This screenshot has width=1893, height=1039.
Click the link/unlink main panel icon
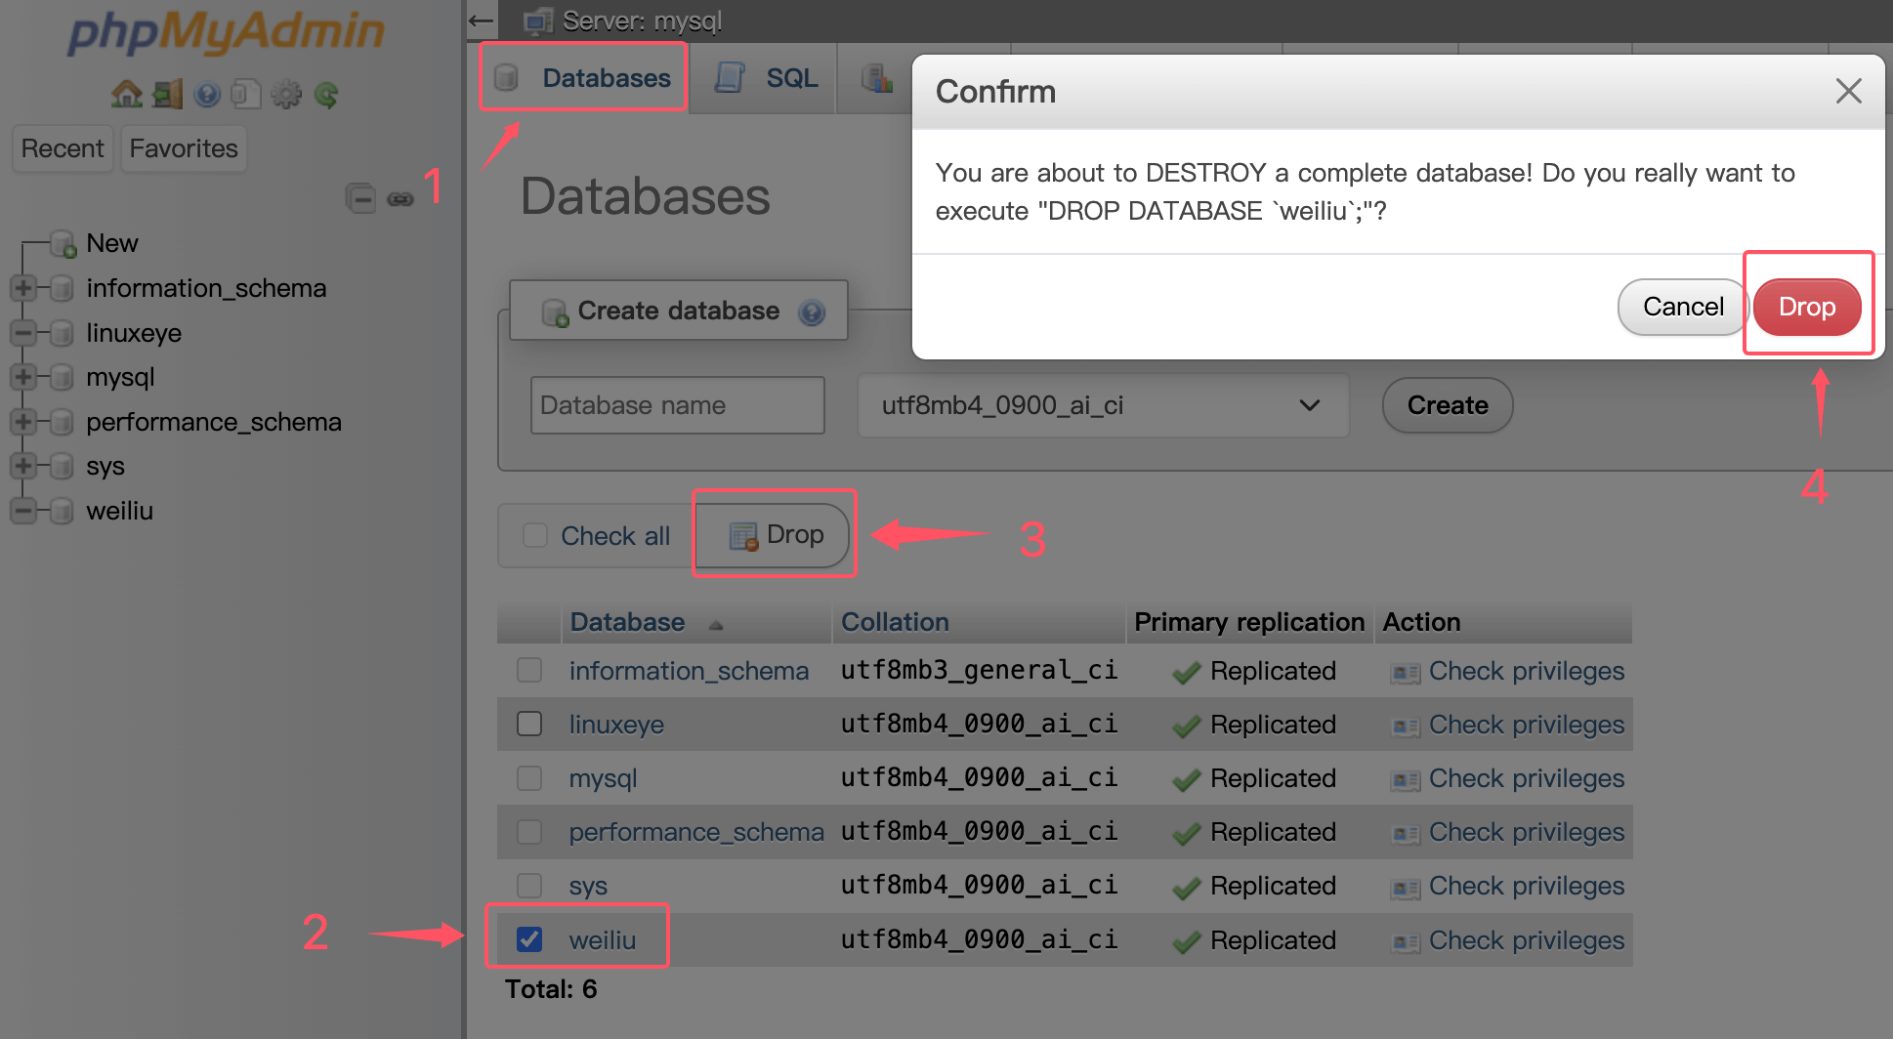pyautogui.click(x=400, y=199)
